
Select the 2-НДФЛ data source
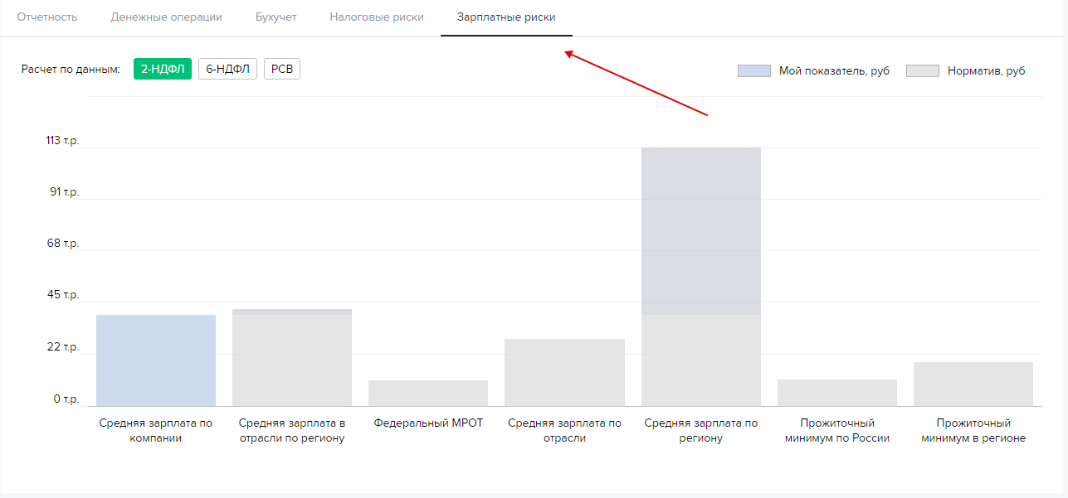163,70
